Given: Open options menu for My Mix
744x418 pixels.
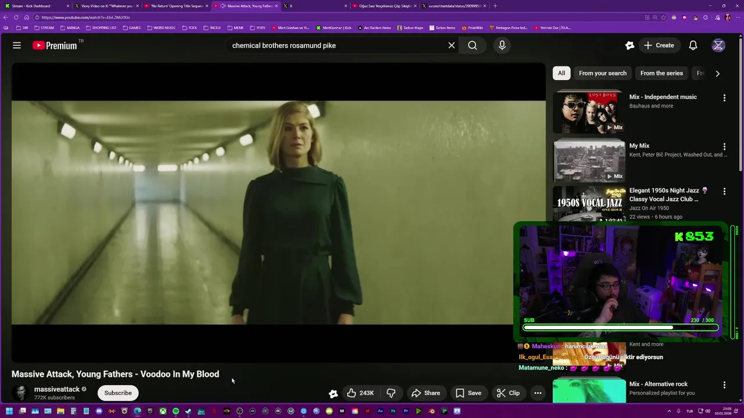Looking at the screenshot, I should [724, 147].
